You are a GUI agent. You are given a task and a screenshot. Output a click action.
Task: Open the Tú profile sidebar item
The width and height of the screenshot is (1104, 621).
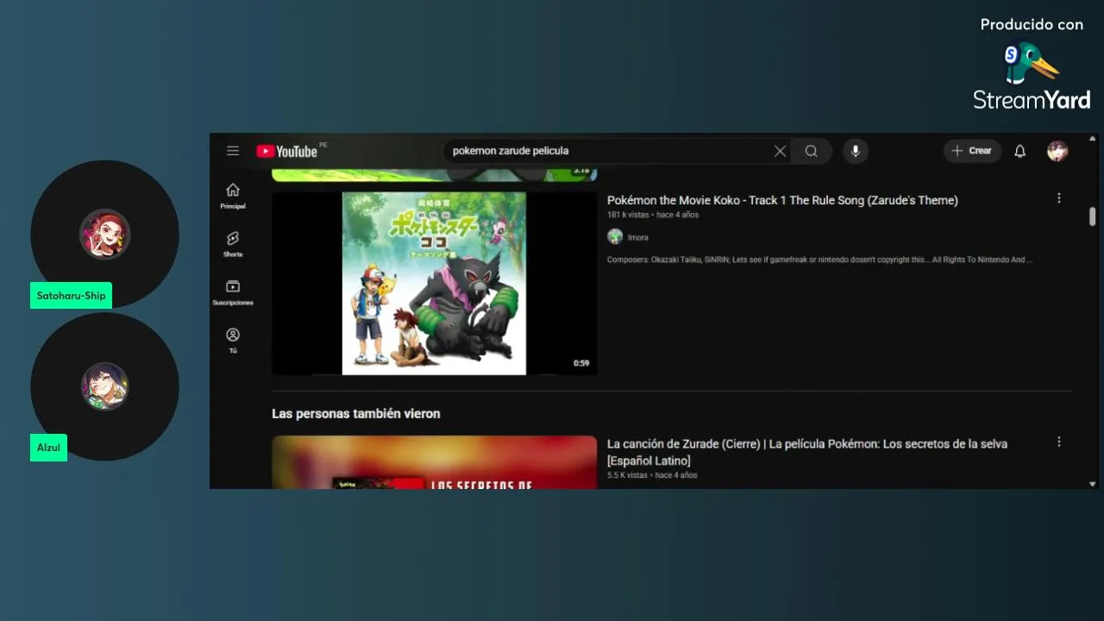pyautogui.click(x=233, y=341)
